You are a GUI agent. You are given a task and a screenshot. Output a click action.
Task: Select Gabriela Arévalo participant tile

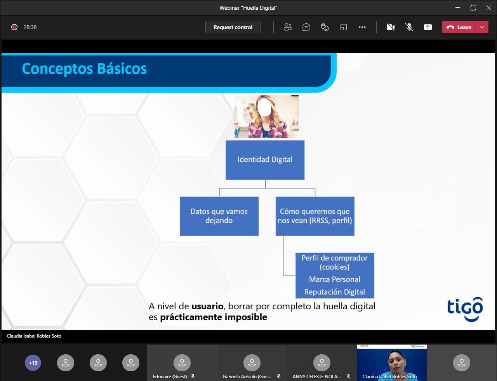pyautogui.click(x=252, y=363)
